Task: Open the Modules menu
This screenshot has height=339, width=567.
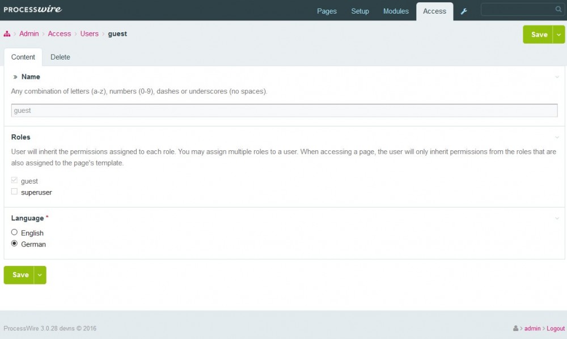Action: tap(396, 11)
